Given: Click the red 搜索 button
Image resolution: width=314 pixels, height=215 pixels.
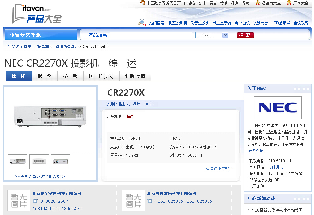Looking at the screenshot, I should pyautogui.click(x=245, y=35).
